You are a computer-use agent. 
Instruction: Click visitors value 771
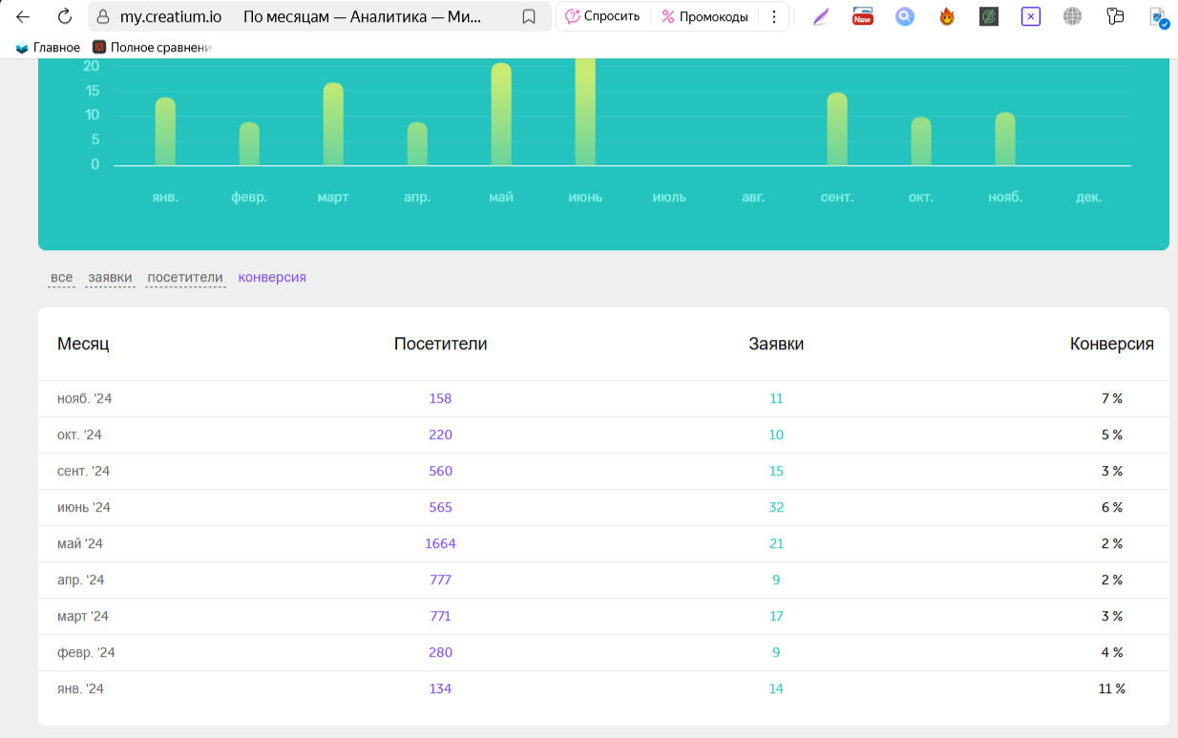(440, 616)
